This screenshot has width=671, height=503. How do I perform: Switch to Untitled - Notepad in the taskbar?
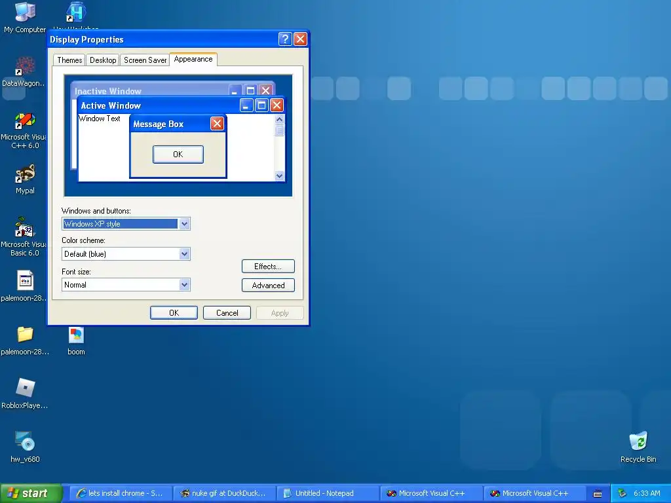328,493
